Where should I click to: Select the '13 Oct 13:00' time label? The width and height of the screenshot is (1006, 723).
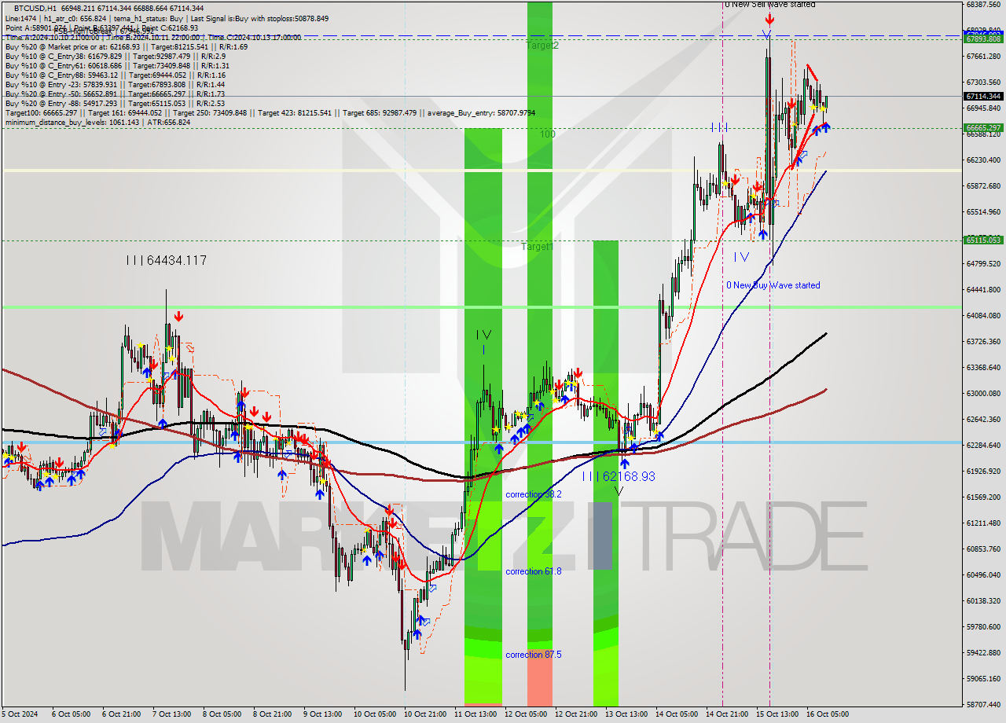point(626,714)
